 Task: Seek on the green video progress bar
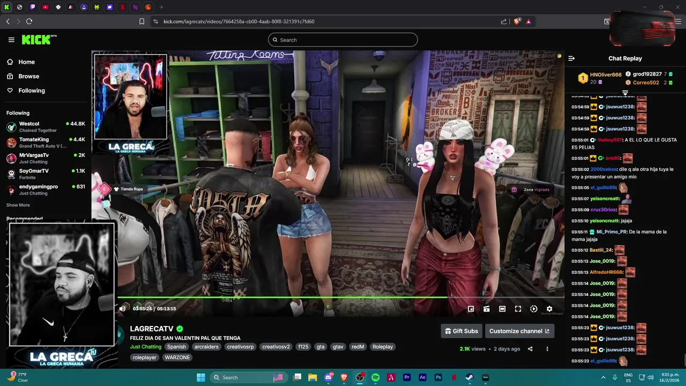coord(340,297)
